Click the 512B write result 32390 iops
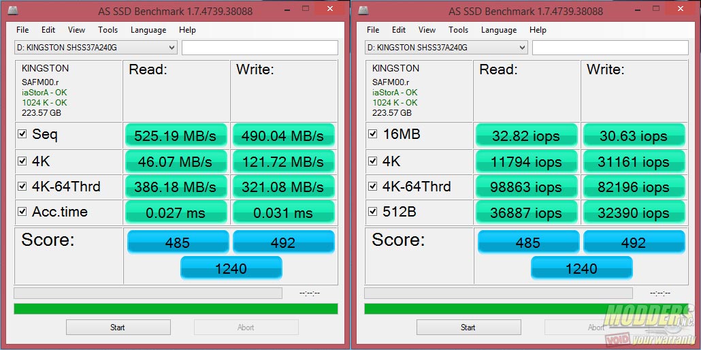This screenshot has width=701, height=350. click(634, 212)
